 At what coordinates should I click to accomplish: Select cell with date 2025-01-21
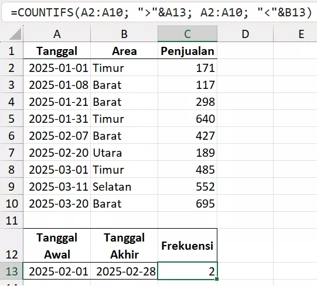[x=57, y=102]
